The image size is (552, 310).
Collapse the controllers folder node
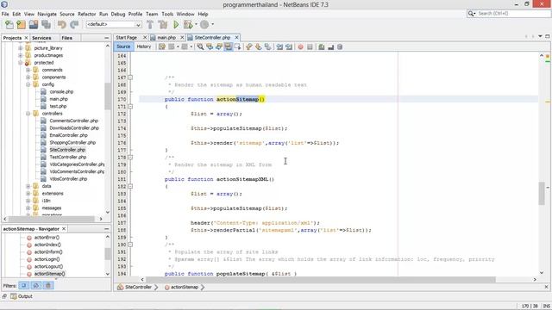(28, 114)
